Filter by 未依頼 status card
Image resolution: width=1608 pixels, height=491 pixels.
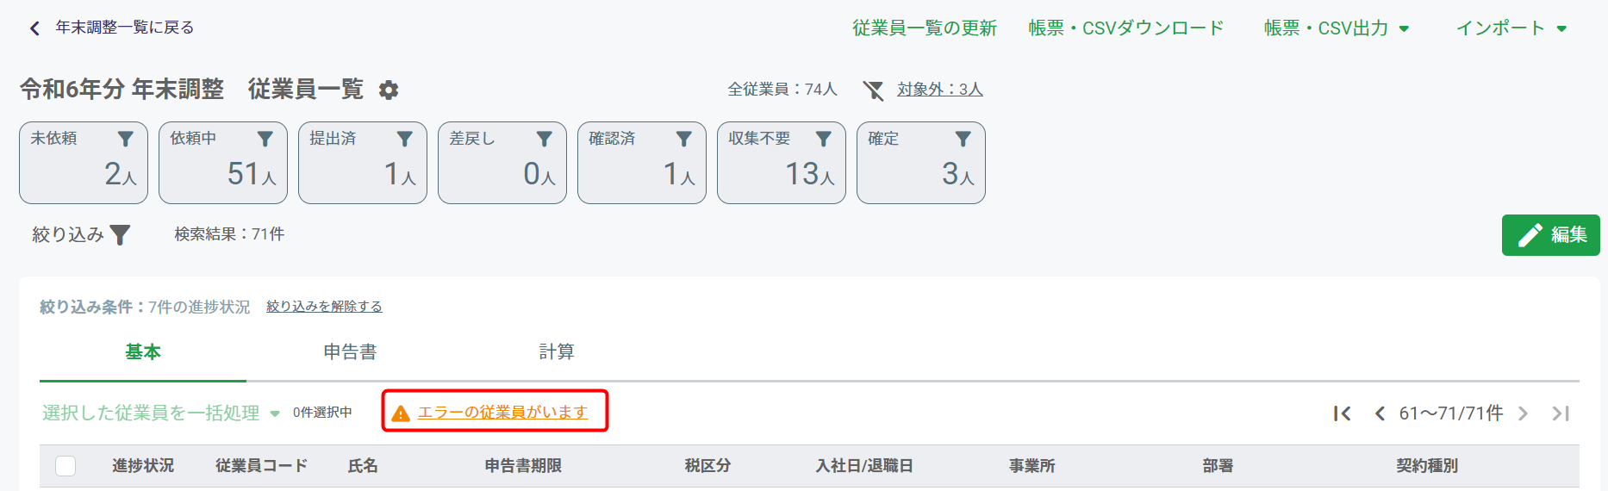tap(84, 163)
